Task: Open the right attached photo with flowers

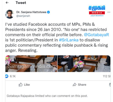Action: point(84,64)
